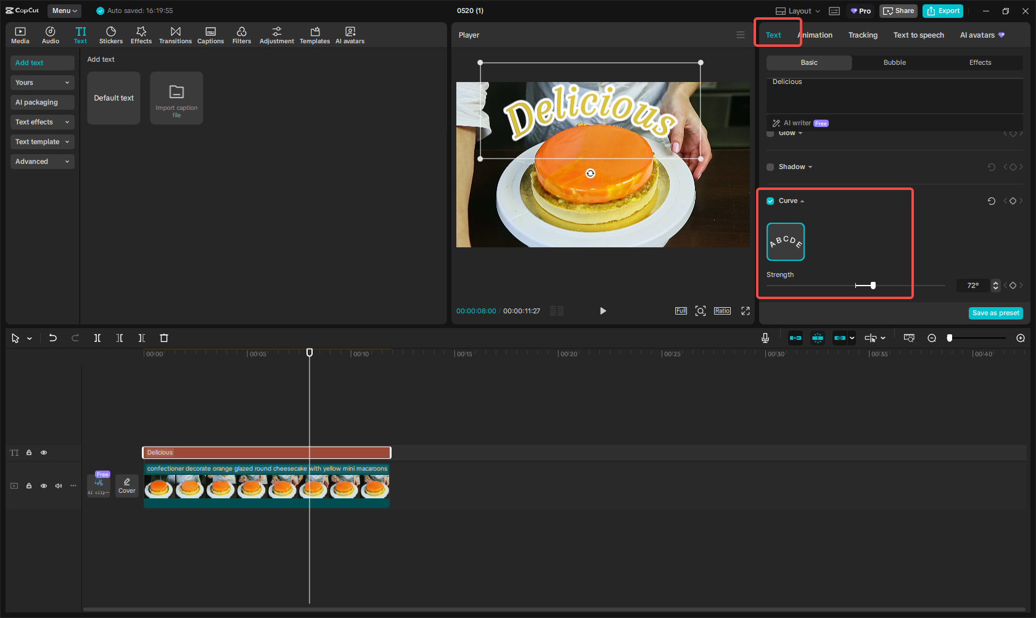Click the split clip icon in timeline toolbar
Image resolution: width=1036 pixels, height=618 pixels.
click(x=97, y=338)
